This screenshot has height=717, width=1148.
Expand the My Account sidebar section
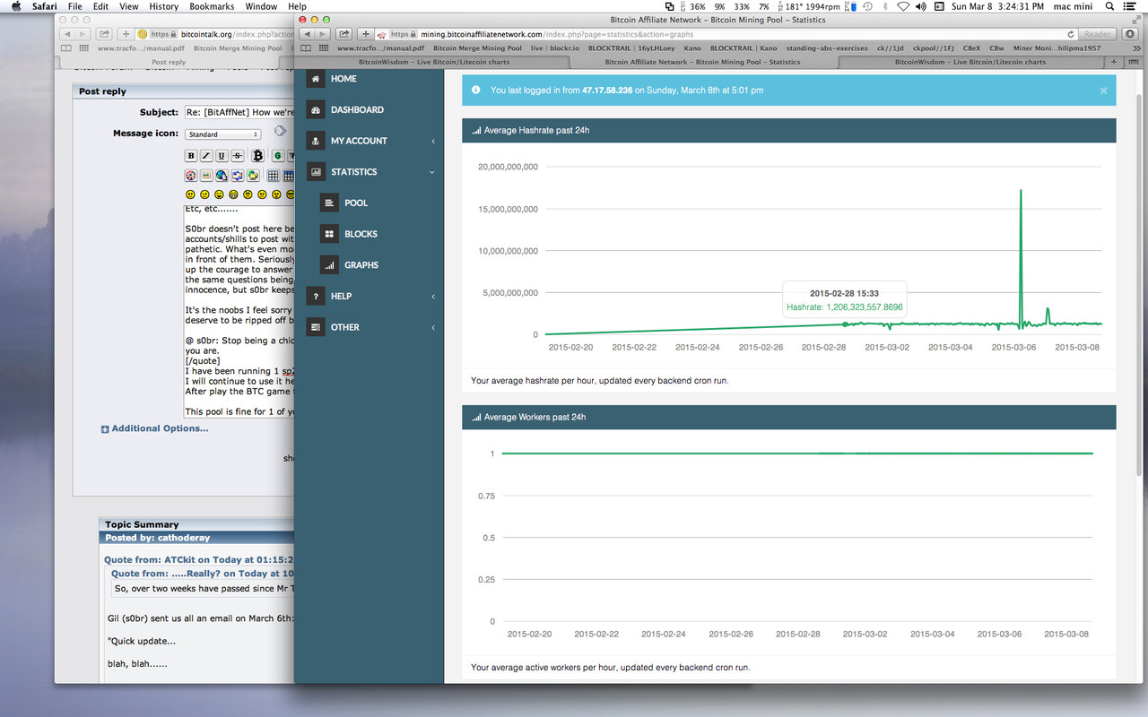click(370, 141)
